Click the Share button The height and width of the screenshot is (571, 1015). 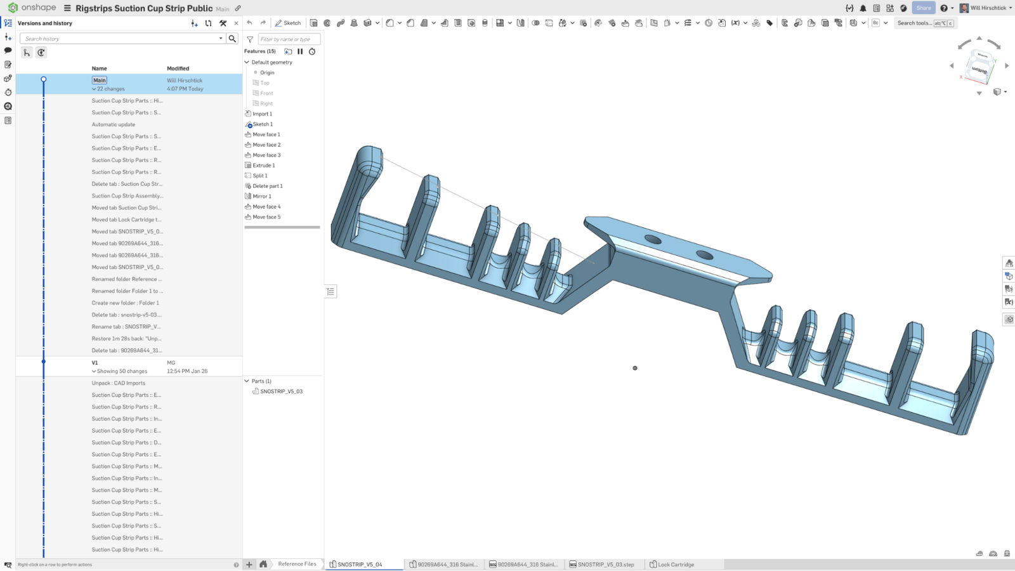[x=924, y=8]
